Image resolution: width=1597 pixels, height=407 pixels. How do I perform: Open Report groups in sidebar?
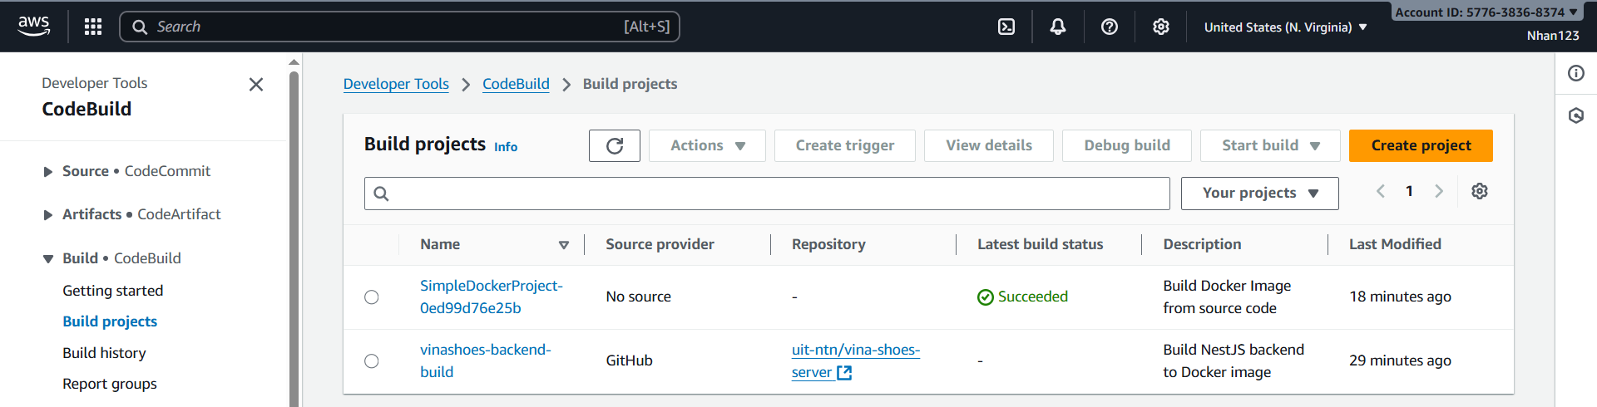click(110, 384)
